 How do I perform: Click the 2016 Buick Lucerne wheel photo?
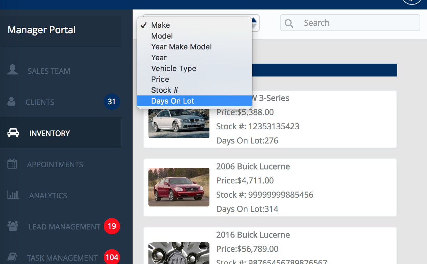pyautogui.click(x=179, y=253)
